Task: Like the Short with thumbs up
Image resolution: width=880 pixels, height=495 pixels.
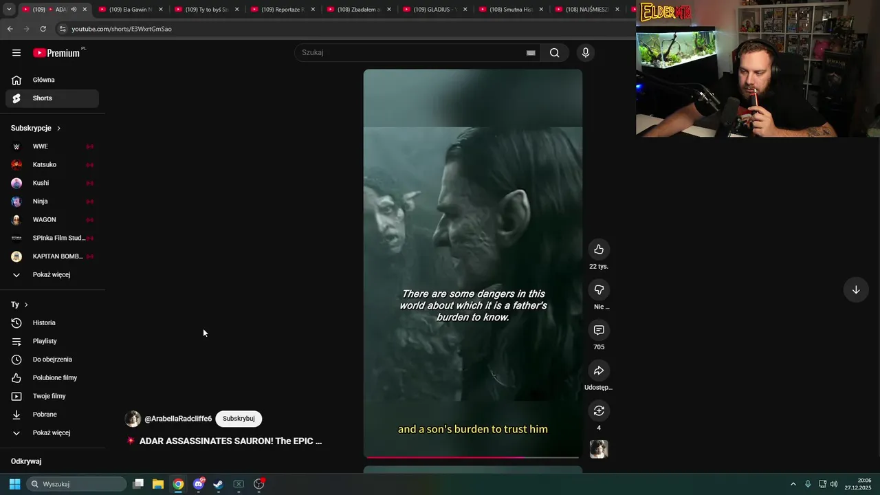Action: pos(599,250)
